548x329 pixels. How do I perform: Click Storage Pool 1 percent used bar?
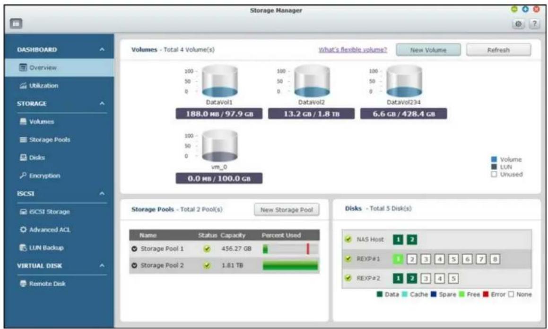pos(290,249)
